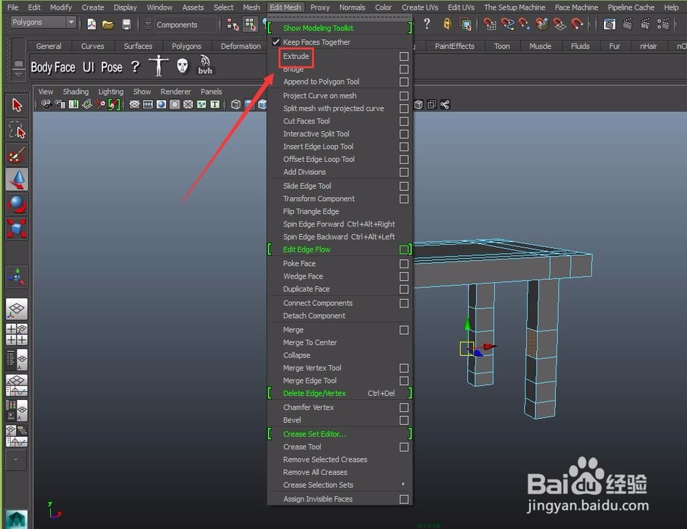
Task: Click viewport Textured T icon
Action: tap(214, 104)
